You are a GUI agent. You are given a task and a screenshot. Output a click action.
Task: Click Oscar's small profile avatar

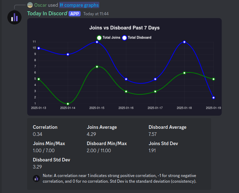pos(30,5)
